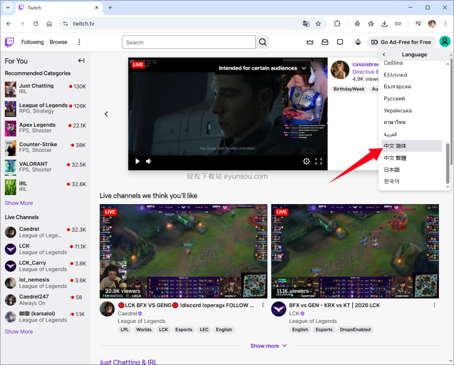This screenshot has height=365, width=454.
Task: Open new browser tab
Action: (110, 8)
